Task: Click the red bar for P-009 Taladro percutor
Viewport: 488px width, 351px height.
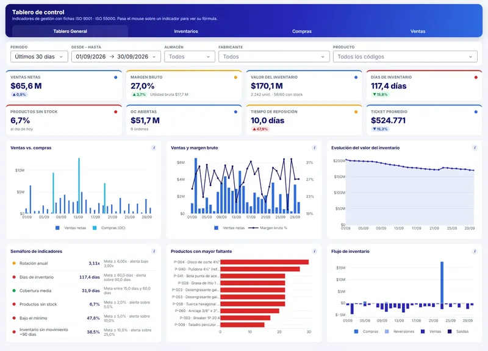Action: click(242, 325)
